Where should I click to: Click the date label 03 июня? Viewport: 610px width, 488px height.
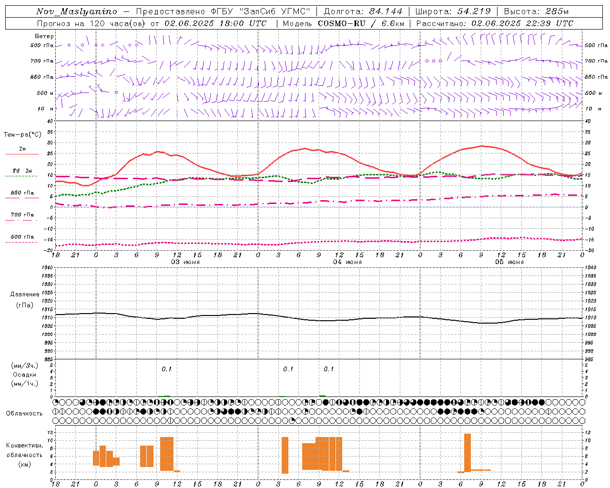185,262
